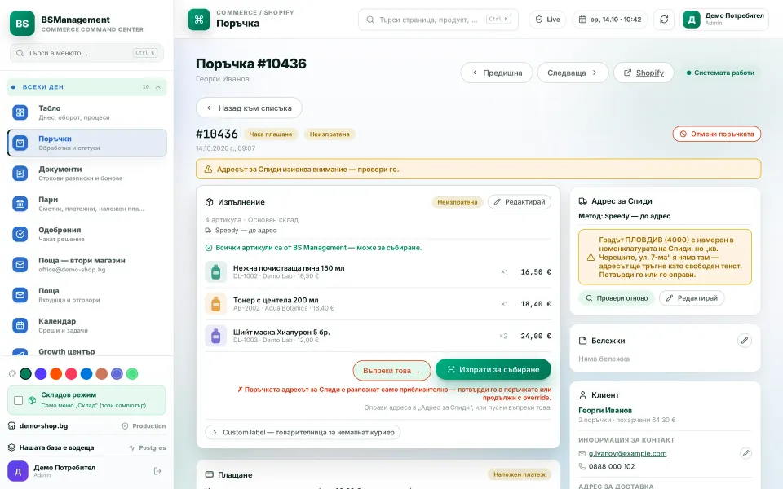Image resolution: width=783 pixels, height=489 pixels.
Task: Go to Следваща order
Action: pos(573,73)
